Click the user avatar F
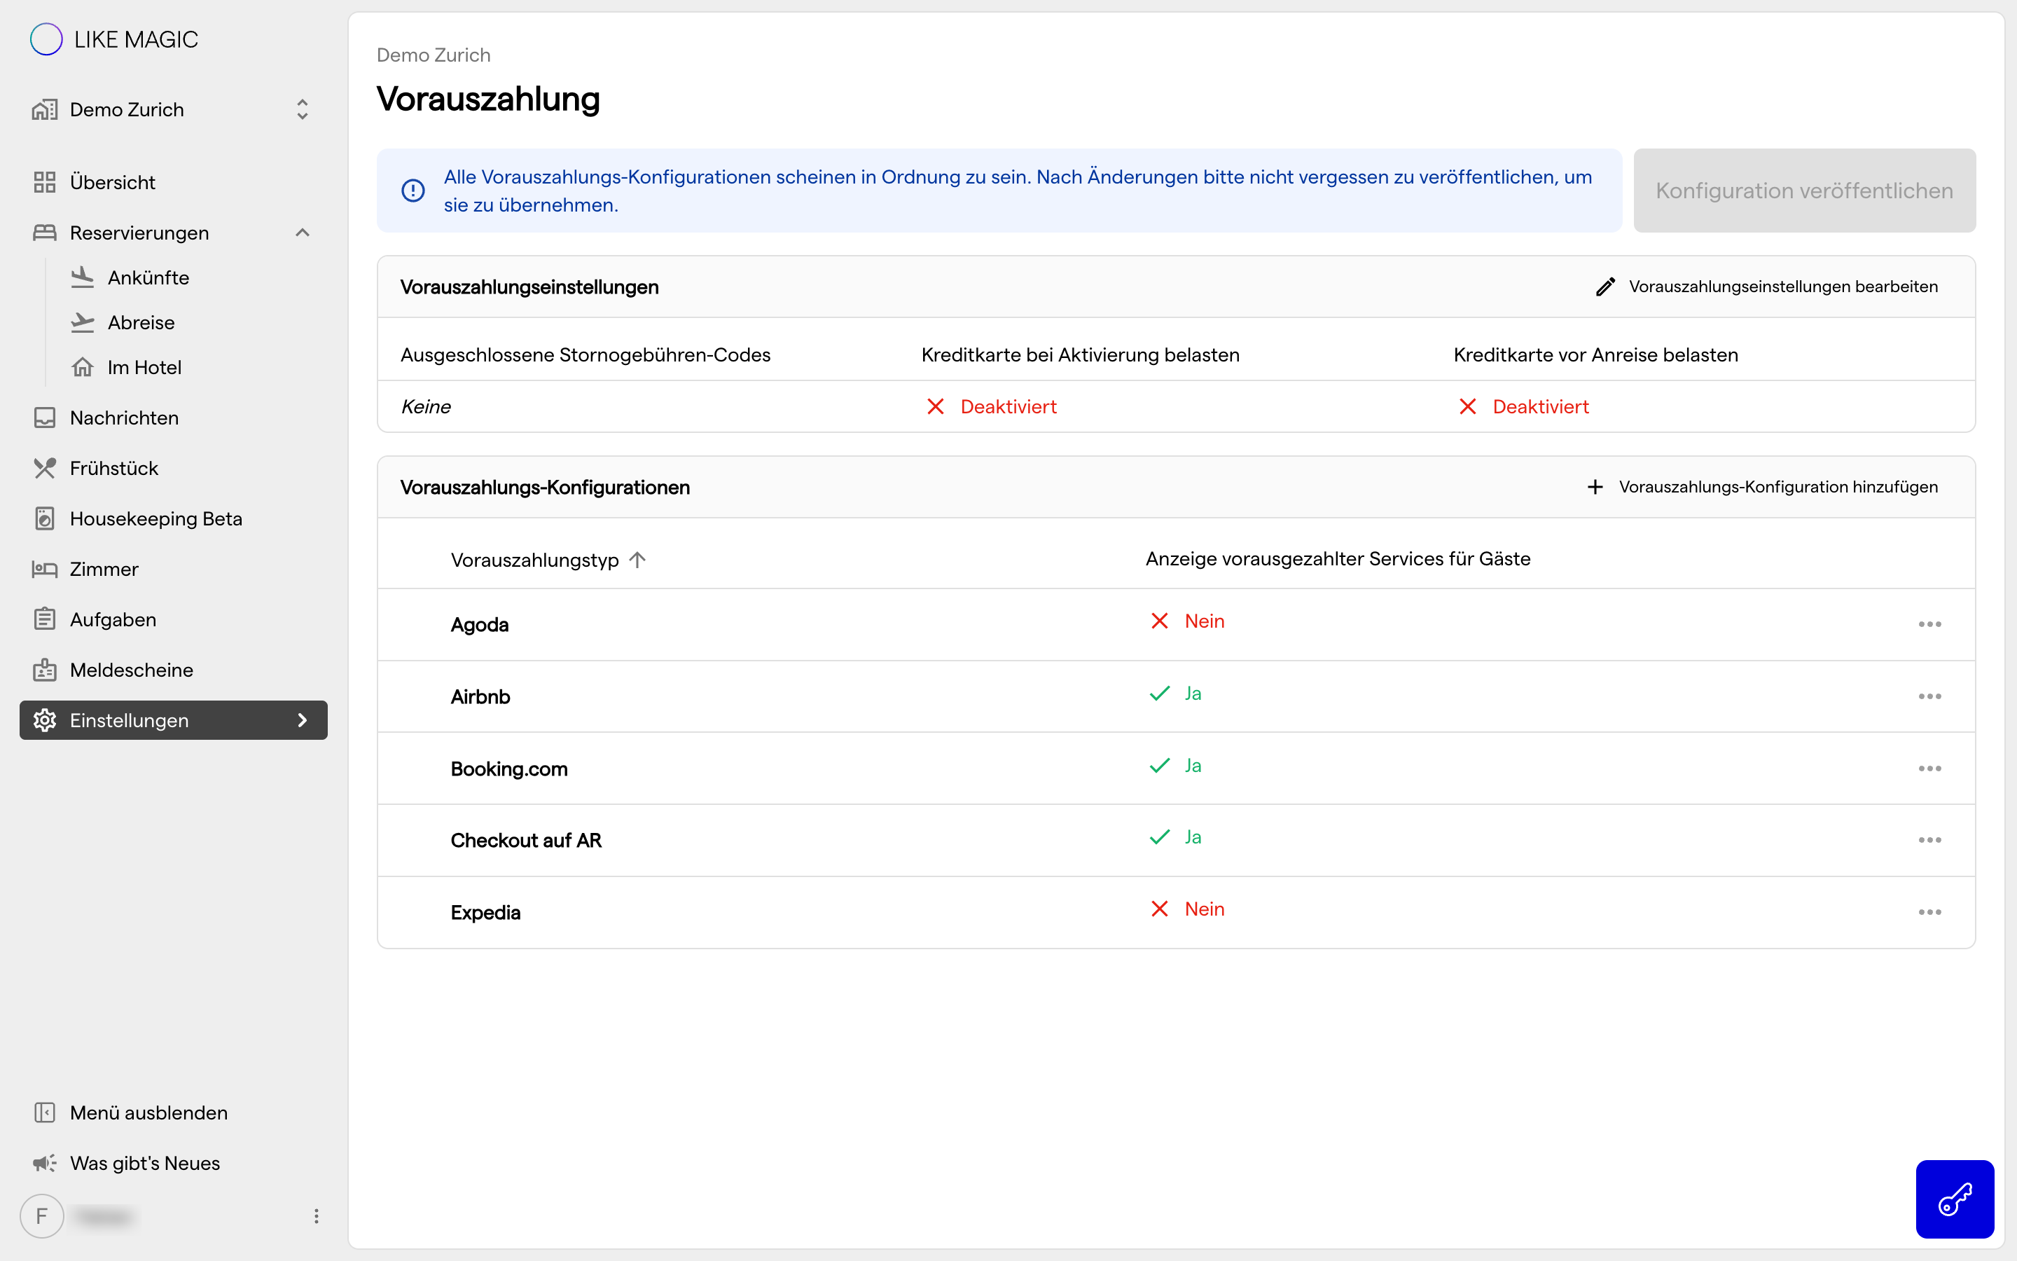The height and width of the screenshot is (1261, 2017). pos(42,1216)
